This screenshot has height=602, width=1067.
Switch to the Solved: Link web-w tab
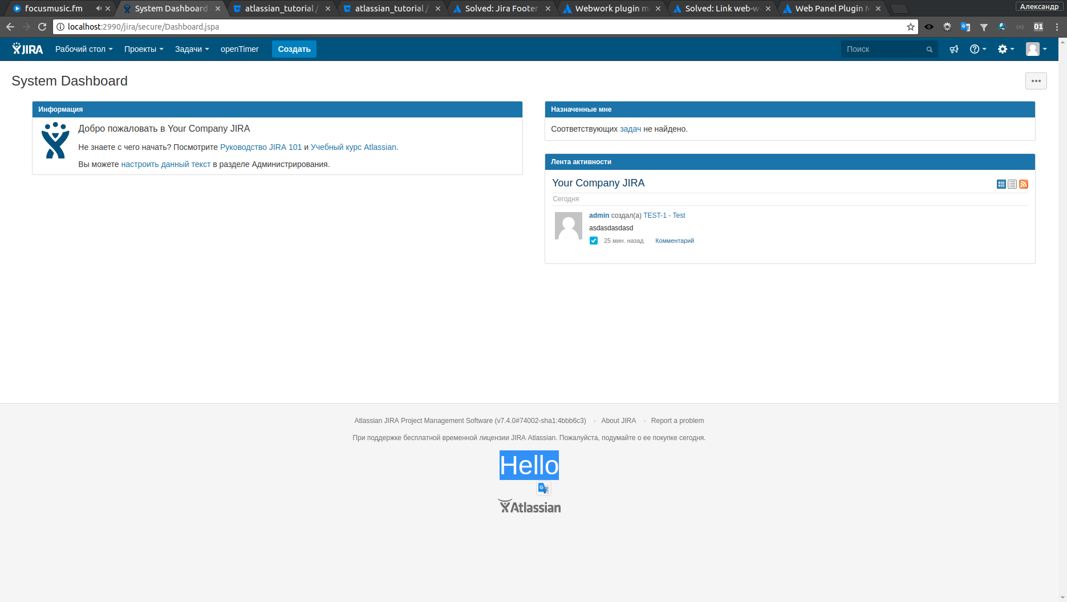pyautogui.click(x=722, y=9)
